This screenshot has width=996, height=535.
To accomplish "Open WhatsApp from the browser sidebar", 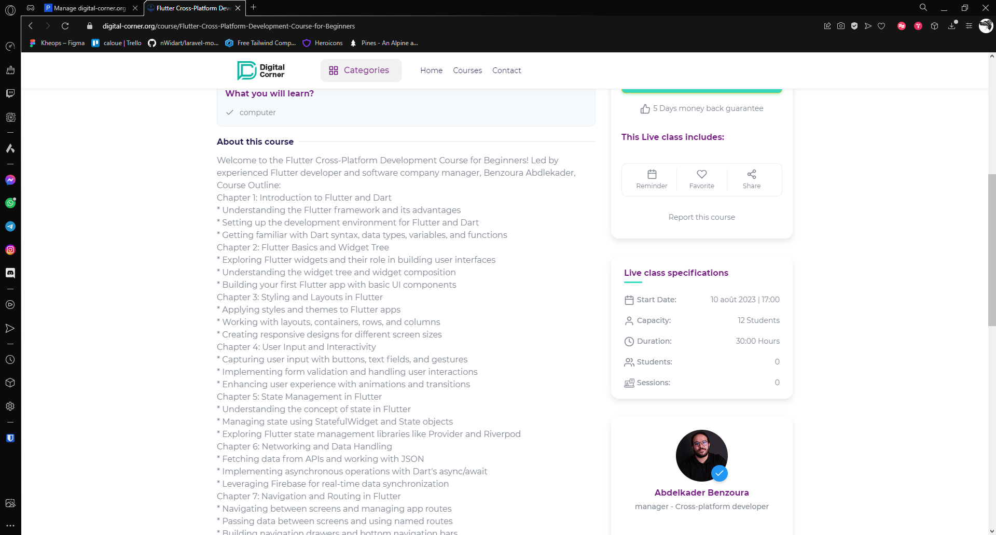I will click(x=10, y=203).
